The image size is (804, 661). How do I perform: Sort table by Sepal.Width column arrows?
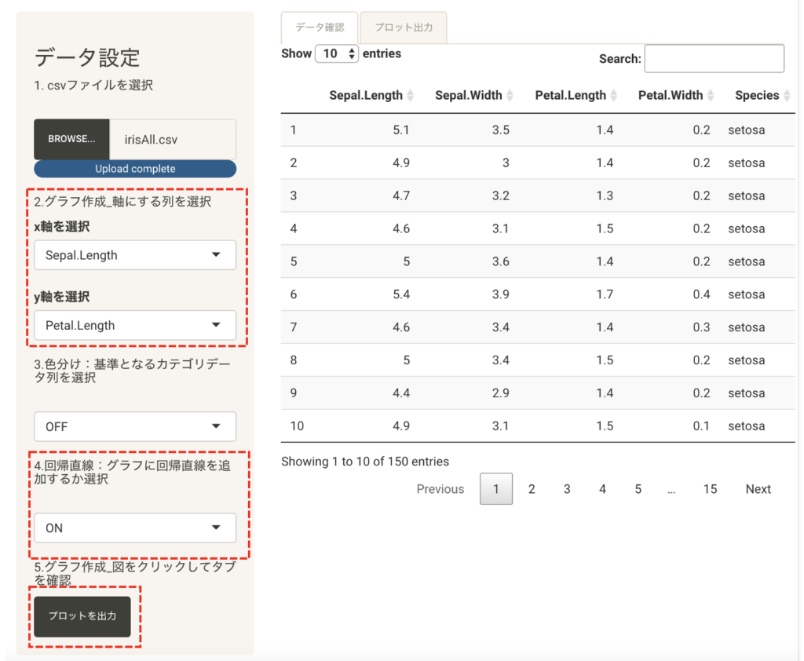(x=510, y=96)
